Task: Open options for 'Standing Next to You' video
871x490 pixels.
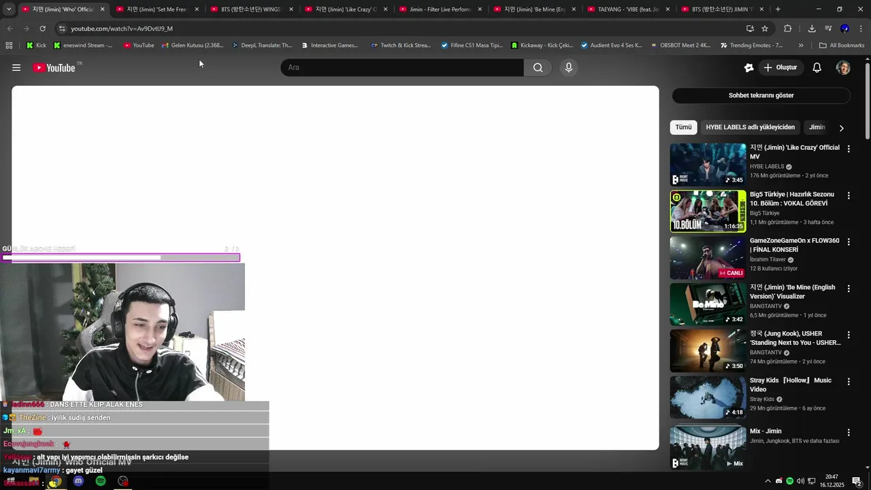Action: coord(849,335)
